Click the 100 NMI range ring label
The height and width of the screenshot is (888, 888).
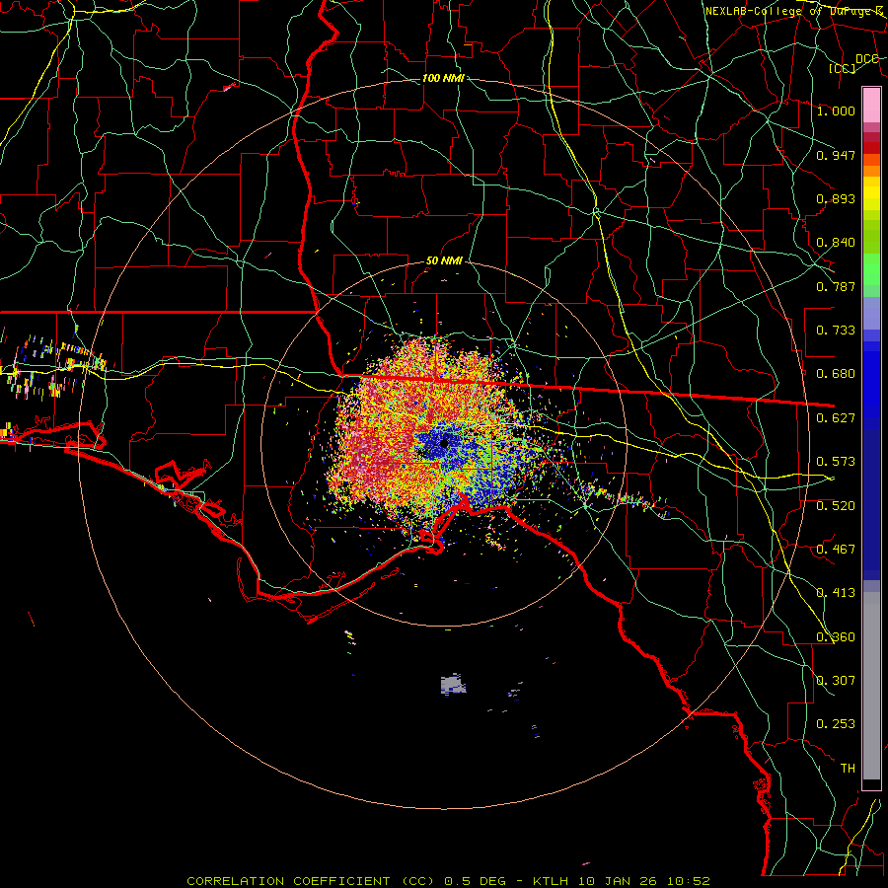[443, 78]
